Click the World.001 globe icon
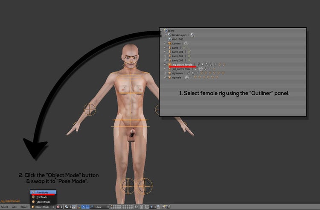 pos(169,39)
